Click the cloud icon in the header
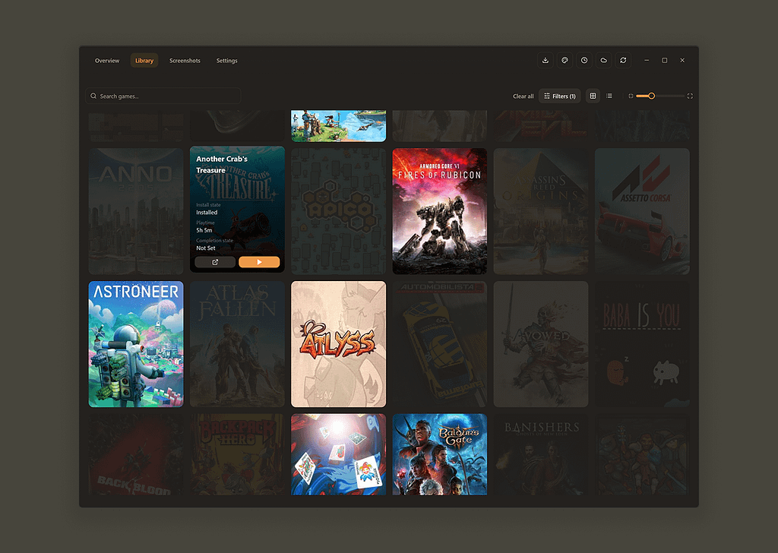Screen dimensions: 778x553 [x=603, y=61]
